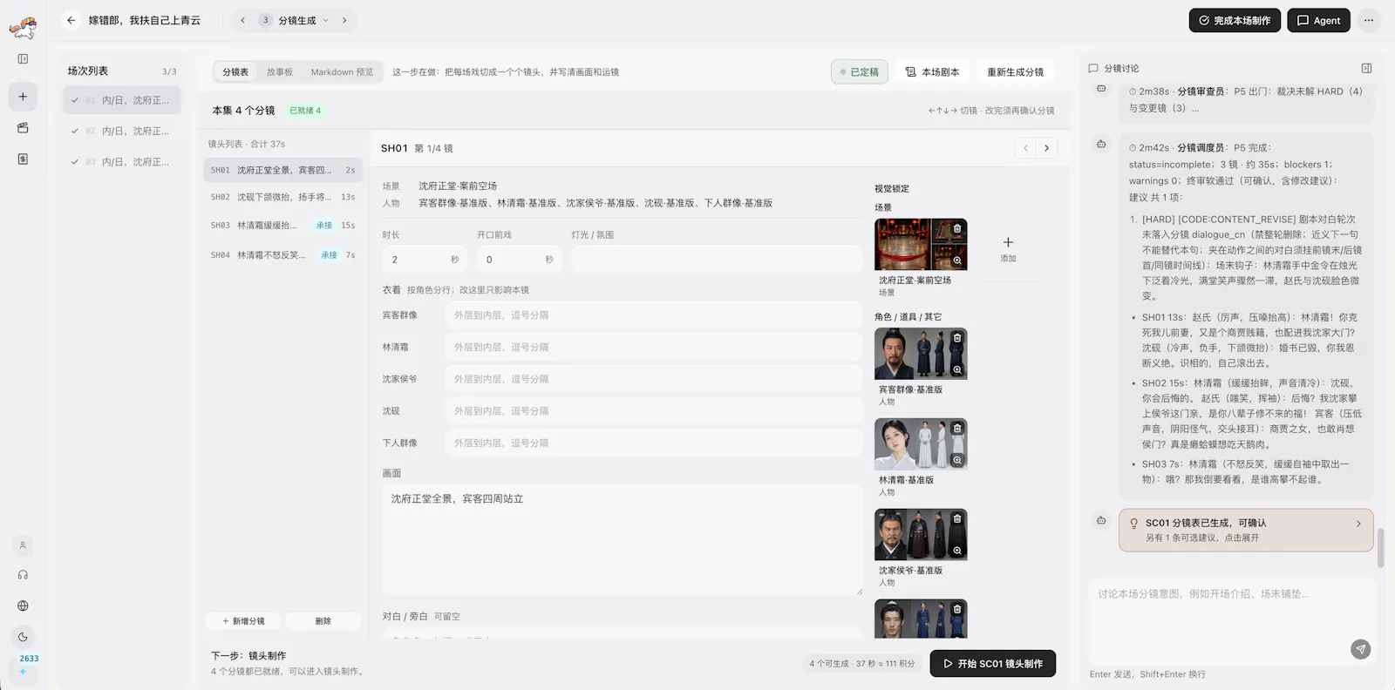Zoom the 沈府正堂·案前空场 scene thumbnail

[957, 260]
